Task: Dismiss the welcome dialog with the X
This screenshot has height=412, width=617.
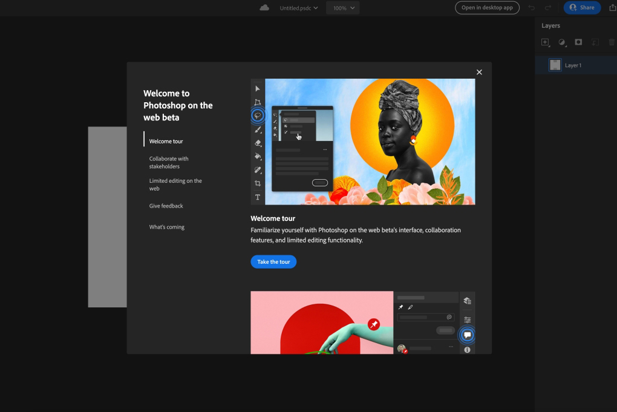Action: pyautogui.click(x=479, y=72)
